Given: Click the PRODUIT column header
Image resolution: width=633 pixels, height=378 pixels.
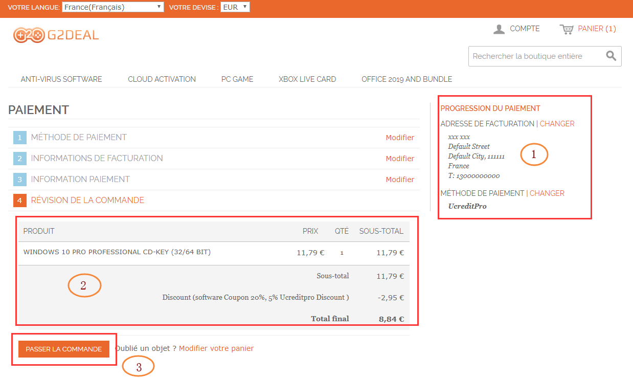Looking at the screenshot, I should [39, 231].
